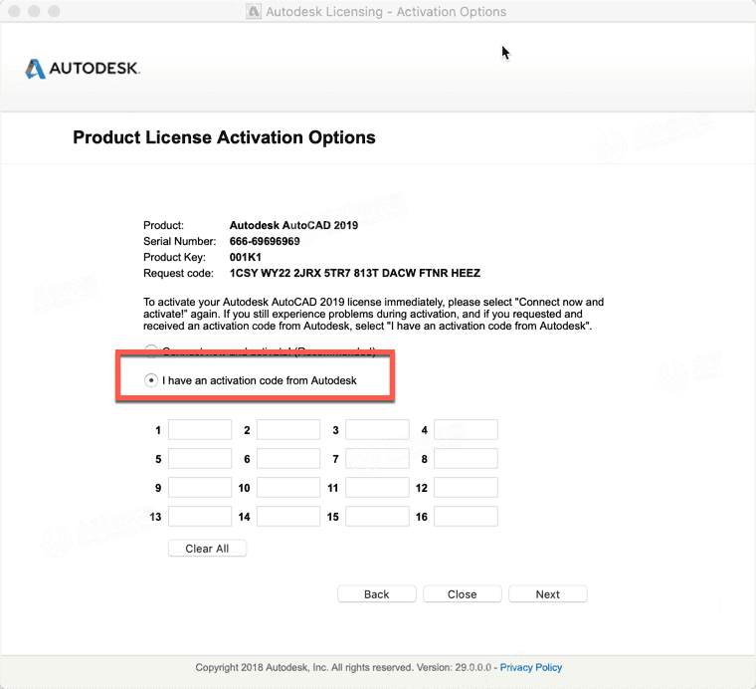This screenshot has width=756, height=689.
Task: Click the Close button at bottom
Action: click(x=462, y=594)
